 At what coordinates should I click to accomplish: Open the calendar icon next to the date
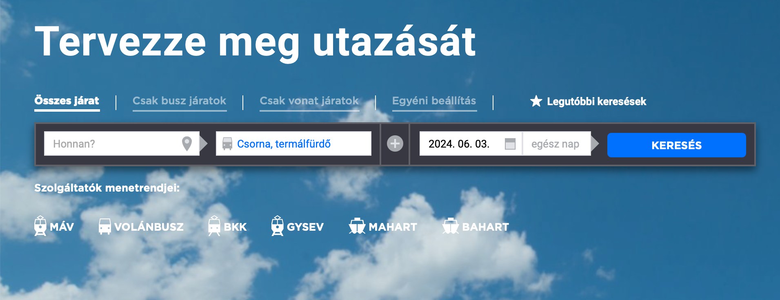pos(510,144)
